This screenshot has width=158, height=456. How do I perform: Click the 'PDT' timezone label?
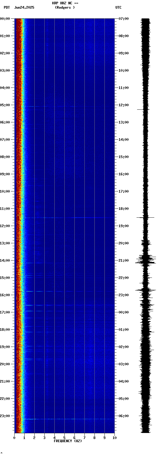pos(7,7)
